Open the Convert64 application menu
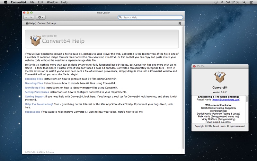 18,2
